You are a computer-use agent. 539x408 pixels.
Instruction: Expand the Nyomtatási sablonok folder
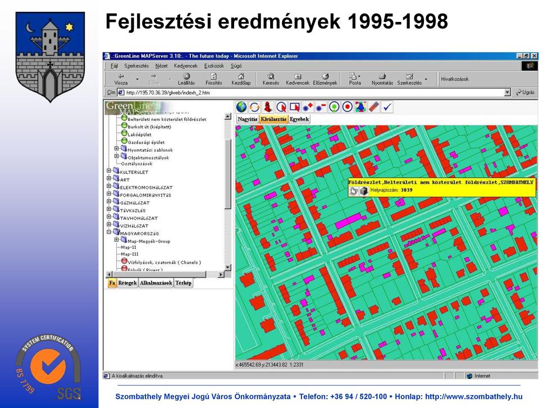pyautogui.click(x=117, y=148)
